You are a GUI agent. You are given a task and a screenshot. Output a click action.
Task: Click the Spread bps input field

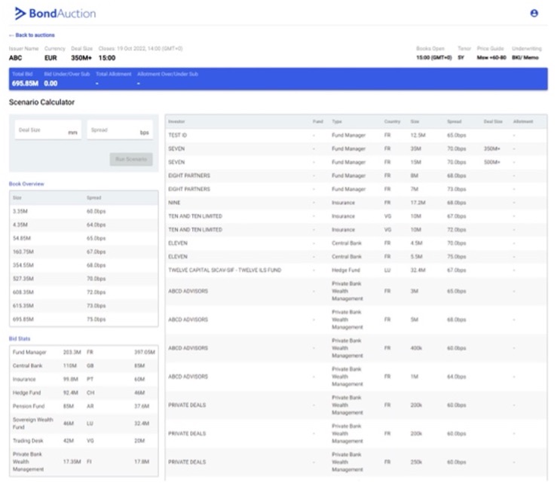pyautogui.click(x=120, y=130)
